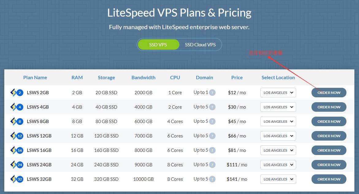Viewport: 359px width, 194px height.
Task: Open the domain help tooltip for LSWS 2GB
Action: click(213, 92)
